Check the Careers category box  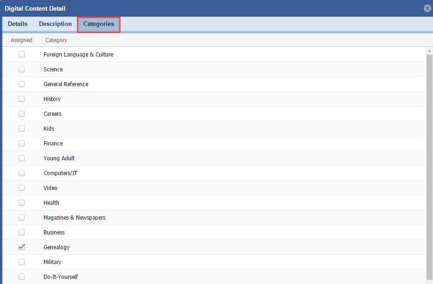[21, 114]
